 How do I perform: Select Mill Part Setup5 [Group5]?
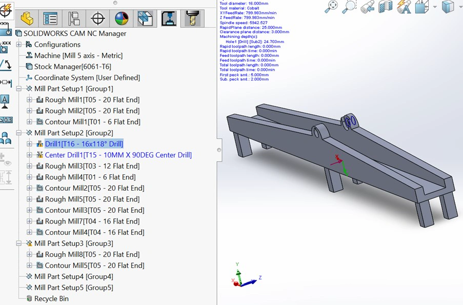tap(73, 288)
